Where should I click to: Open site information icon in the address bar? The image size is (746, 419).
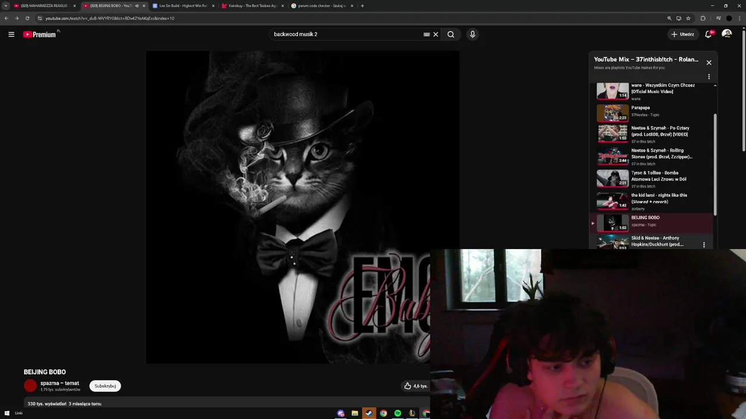40,18
